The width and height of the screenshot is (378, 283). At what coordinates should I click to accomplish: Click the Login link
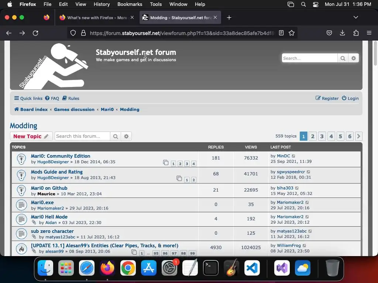click(x=350, y=98)
